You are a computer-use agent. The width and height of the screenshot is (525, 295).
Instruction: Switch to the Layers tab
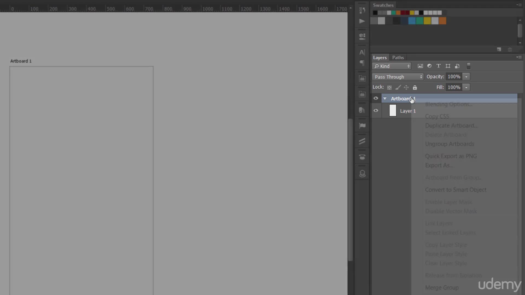pyautogui.click(x=380, y=57)
